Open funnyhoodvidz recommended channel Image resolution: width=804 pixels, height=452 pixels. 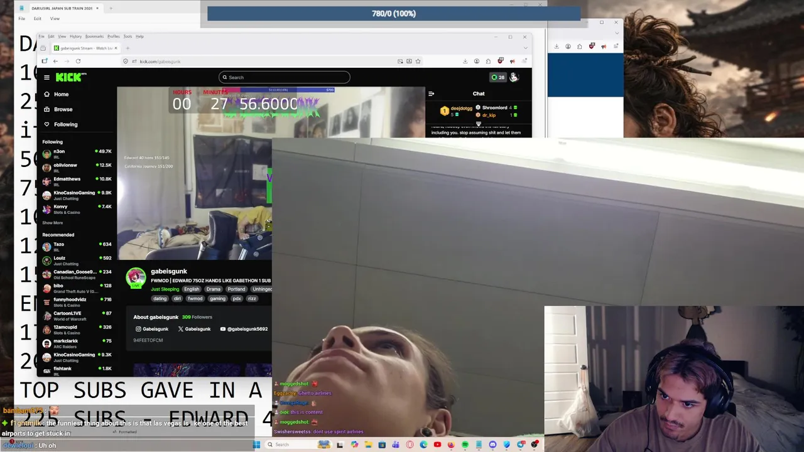[77, 302]
